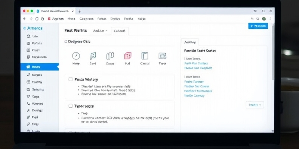Screen dimensions: 299x149
Task: Open second blue link under second group
Action: (x=197, y=86)
